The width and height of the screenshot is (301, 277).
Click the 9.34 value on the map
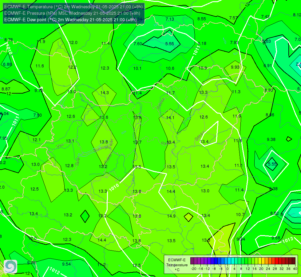point(241,239)
